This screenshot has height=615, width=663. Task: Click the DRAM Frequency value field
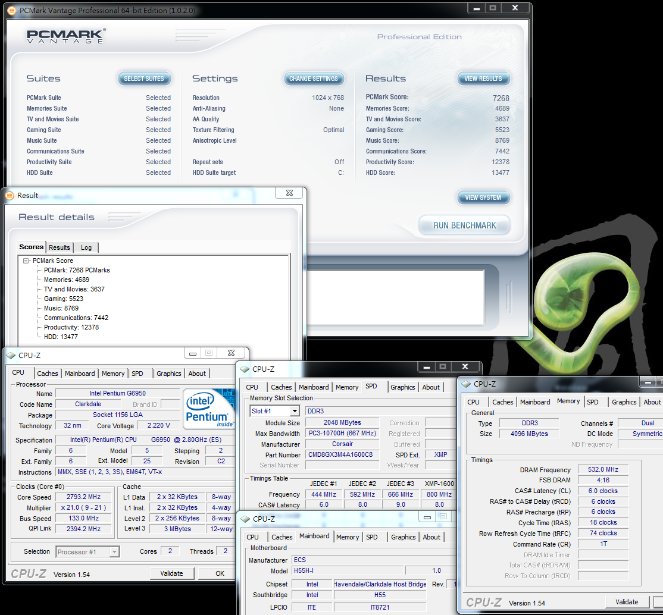pyautogui.click(x=603, y=470)
